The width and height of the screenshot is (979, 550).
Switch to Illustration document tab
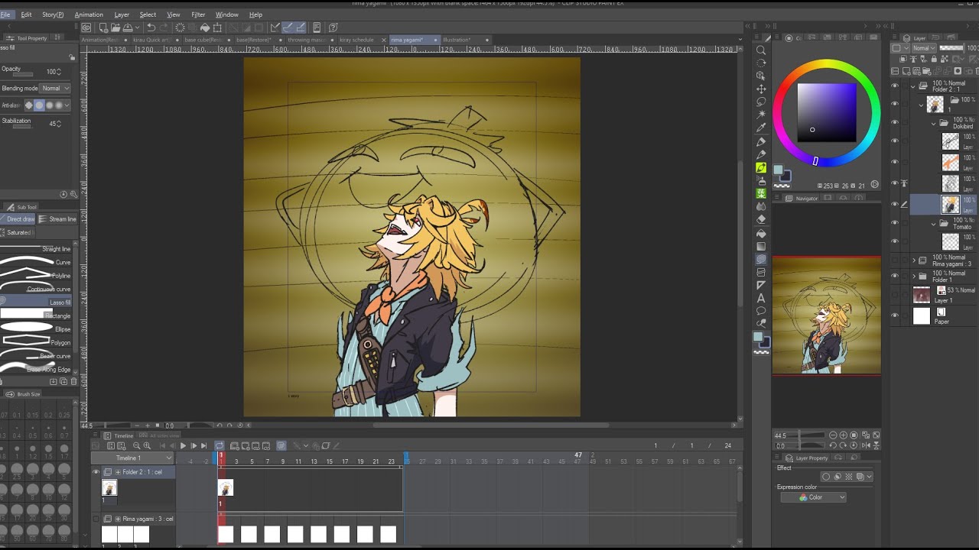point(457,40)
